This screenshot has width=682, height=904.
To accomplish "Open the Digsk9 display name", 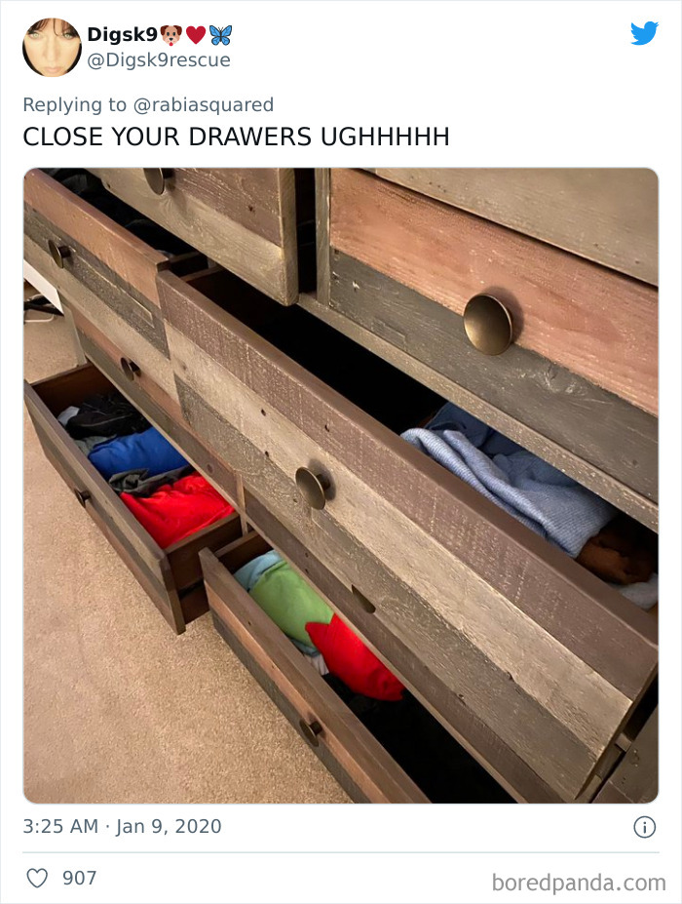I will tap(122, 34).
